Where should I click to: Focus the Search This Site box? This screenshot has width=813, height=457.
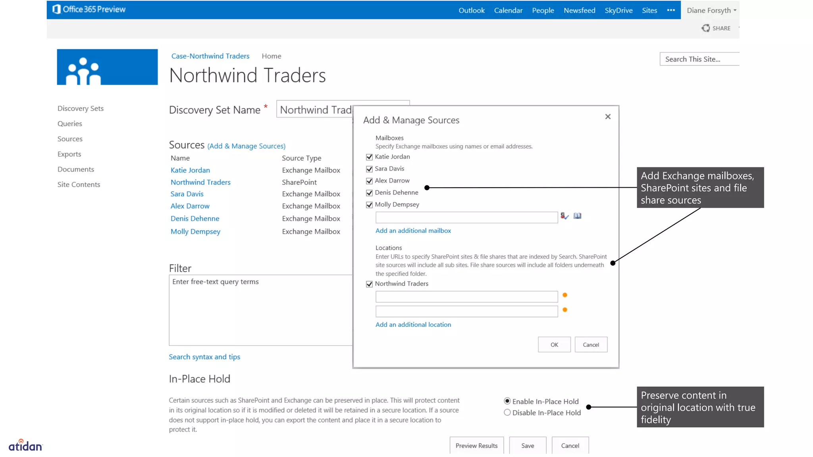coord(699,59)
